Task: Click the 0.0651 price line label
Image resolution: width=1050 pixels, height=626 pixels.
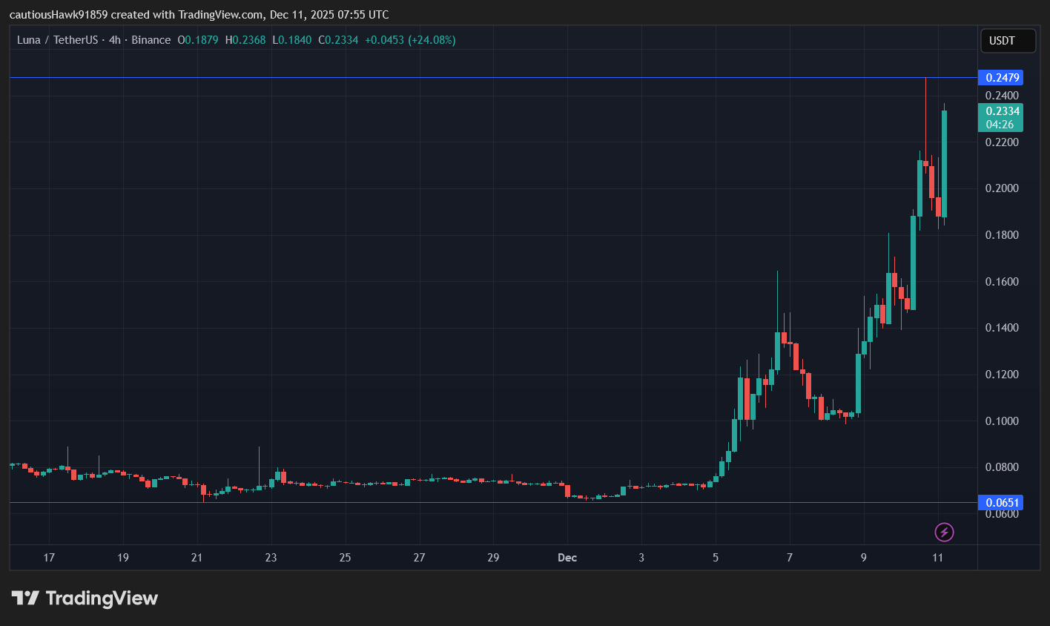Action: 1001,503
